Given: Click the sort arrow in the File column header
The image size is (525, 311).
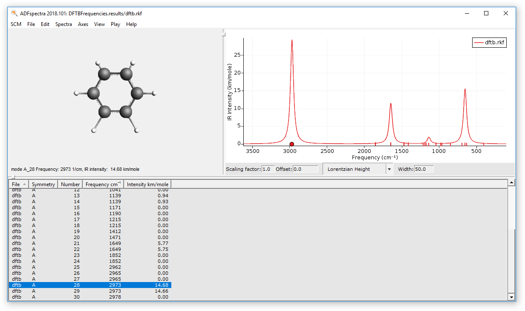Looking at the screenshot, I should pos(24,184).
